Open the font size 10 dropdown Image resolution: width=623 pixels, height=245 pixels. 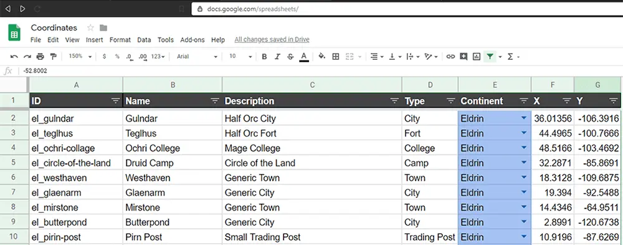pyautogui.click(x=240, y=57)
